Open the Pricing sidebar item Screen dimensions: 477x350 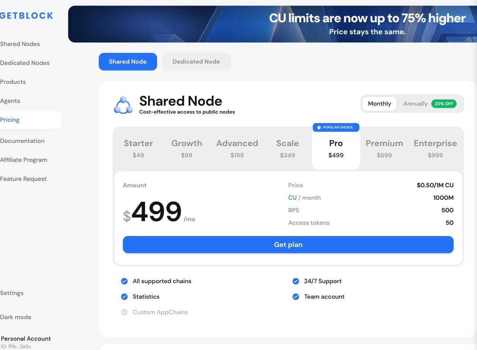click(x=30, y=120)
